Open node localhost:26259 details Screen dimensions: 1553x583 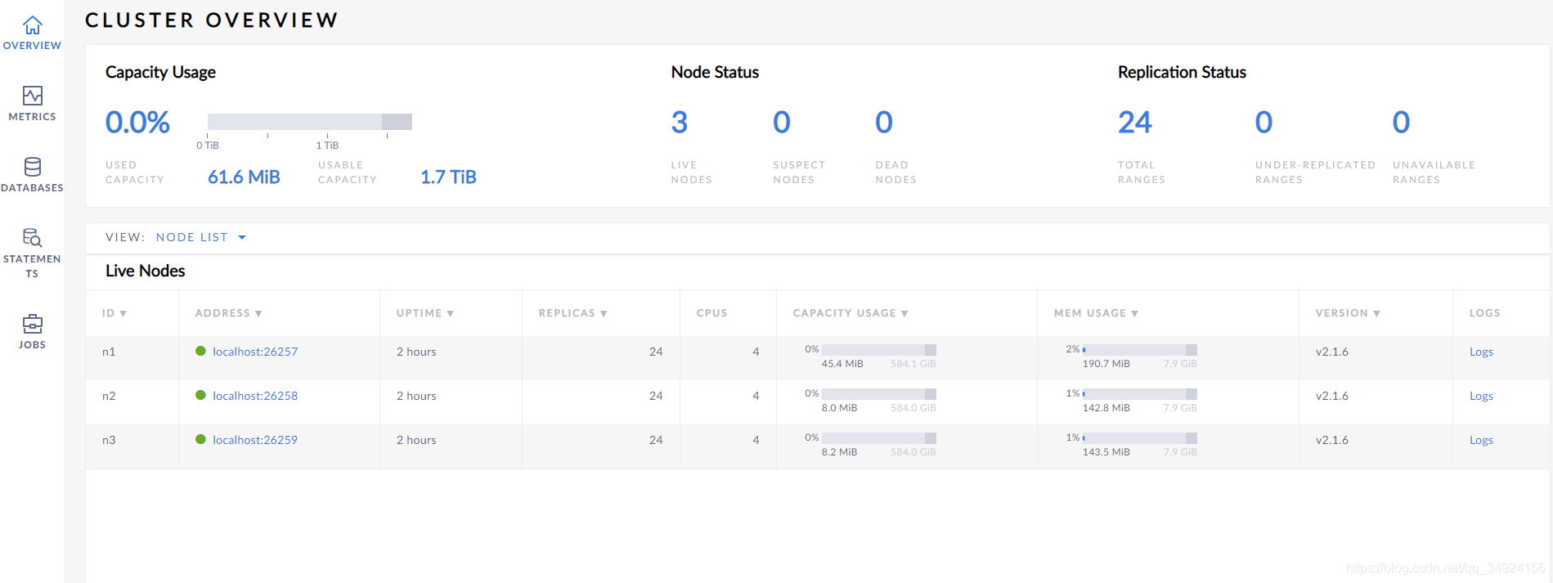pos(255,440)
